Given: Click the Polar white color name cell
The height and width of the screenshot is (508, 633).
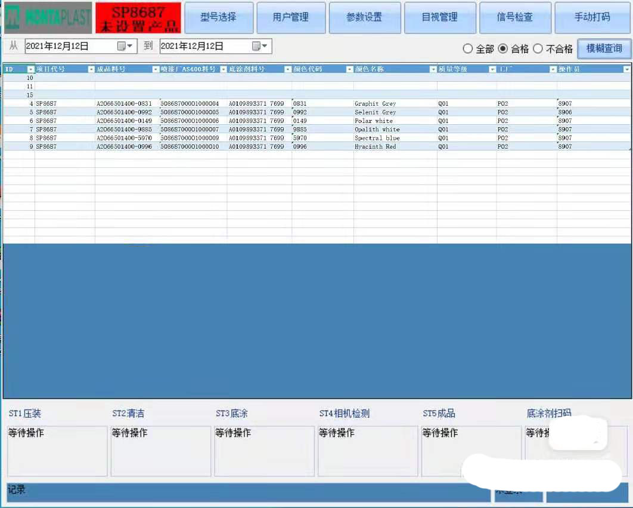Looking at the screenshot, I should (395, 121).
